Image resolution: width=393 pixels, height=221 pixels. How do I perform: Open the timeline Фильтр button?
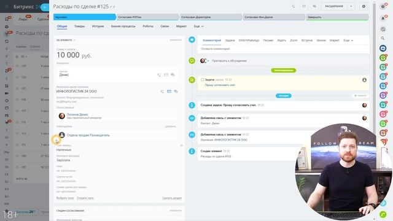click(x=360, y=96)
